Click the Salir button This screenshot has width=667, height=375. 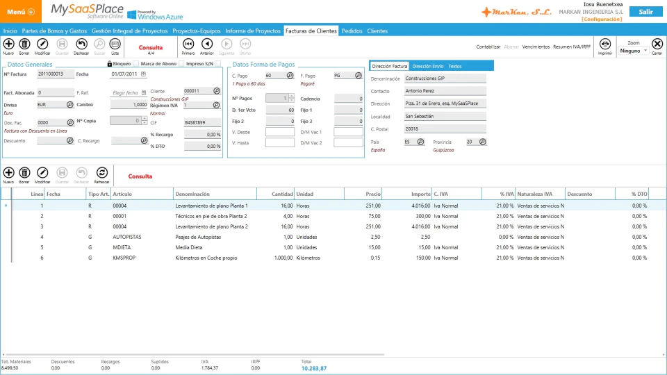pyautogui.click(x=645, y=12)
